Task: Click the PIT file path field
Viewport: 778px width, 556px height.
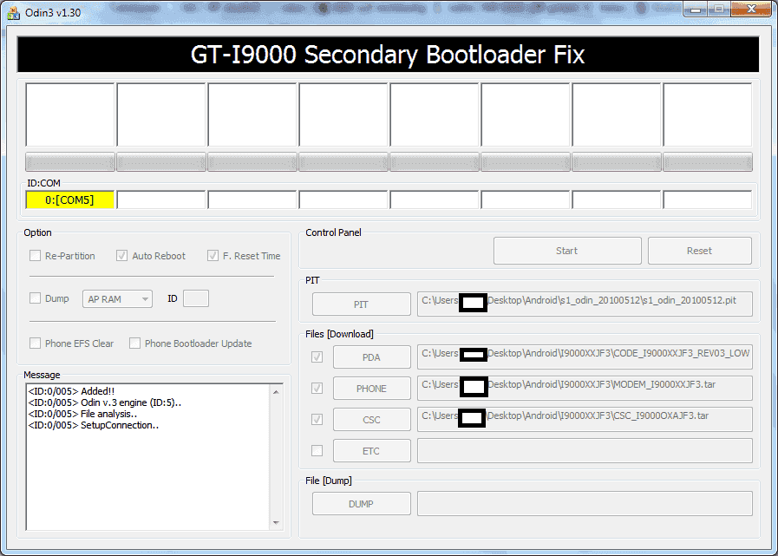Action: click(x=585, y=304)
